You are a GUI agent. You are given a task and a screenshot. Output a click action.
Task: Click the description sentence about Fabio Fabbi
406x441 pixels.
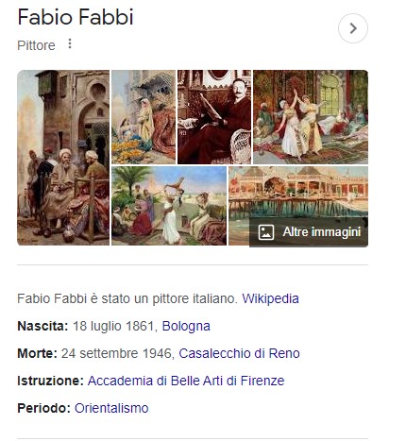(x=127, y=298)
